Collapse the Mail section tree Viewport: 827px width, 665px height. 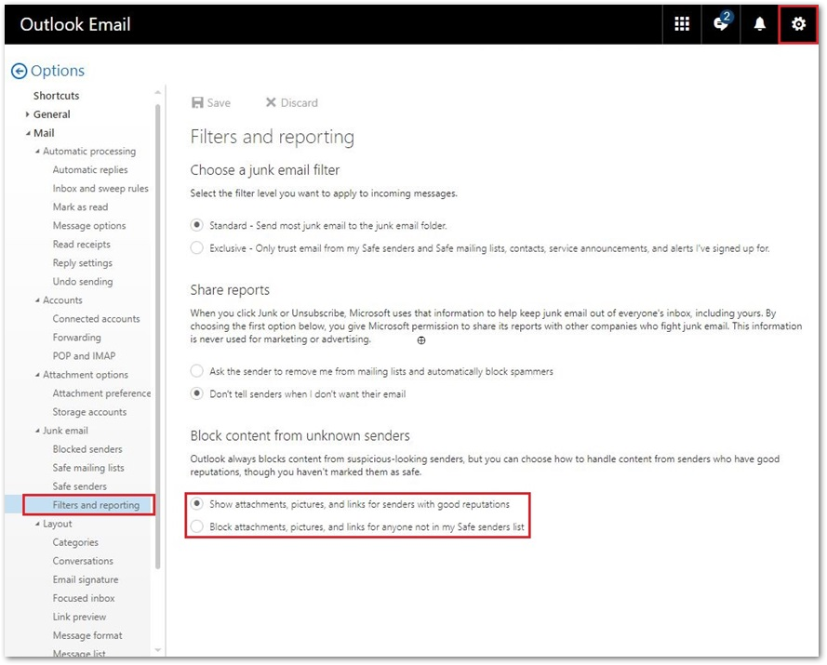tap(28, 133)
